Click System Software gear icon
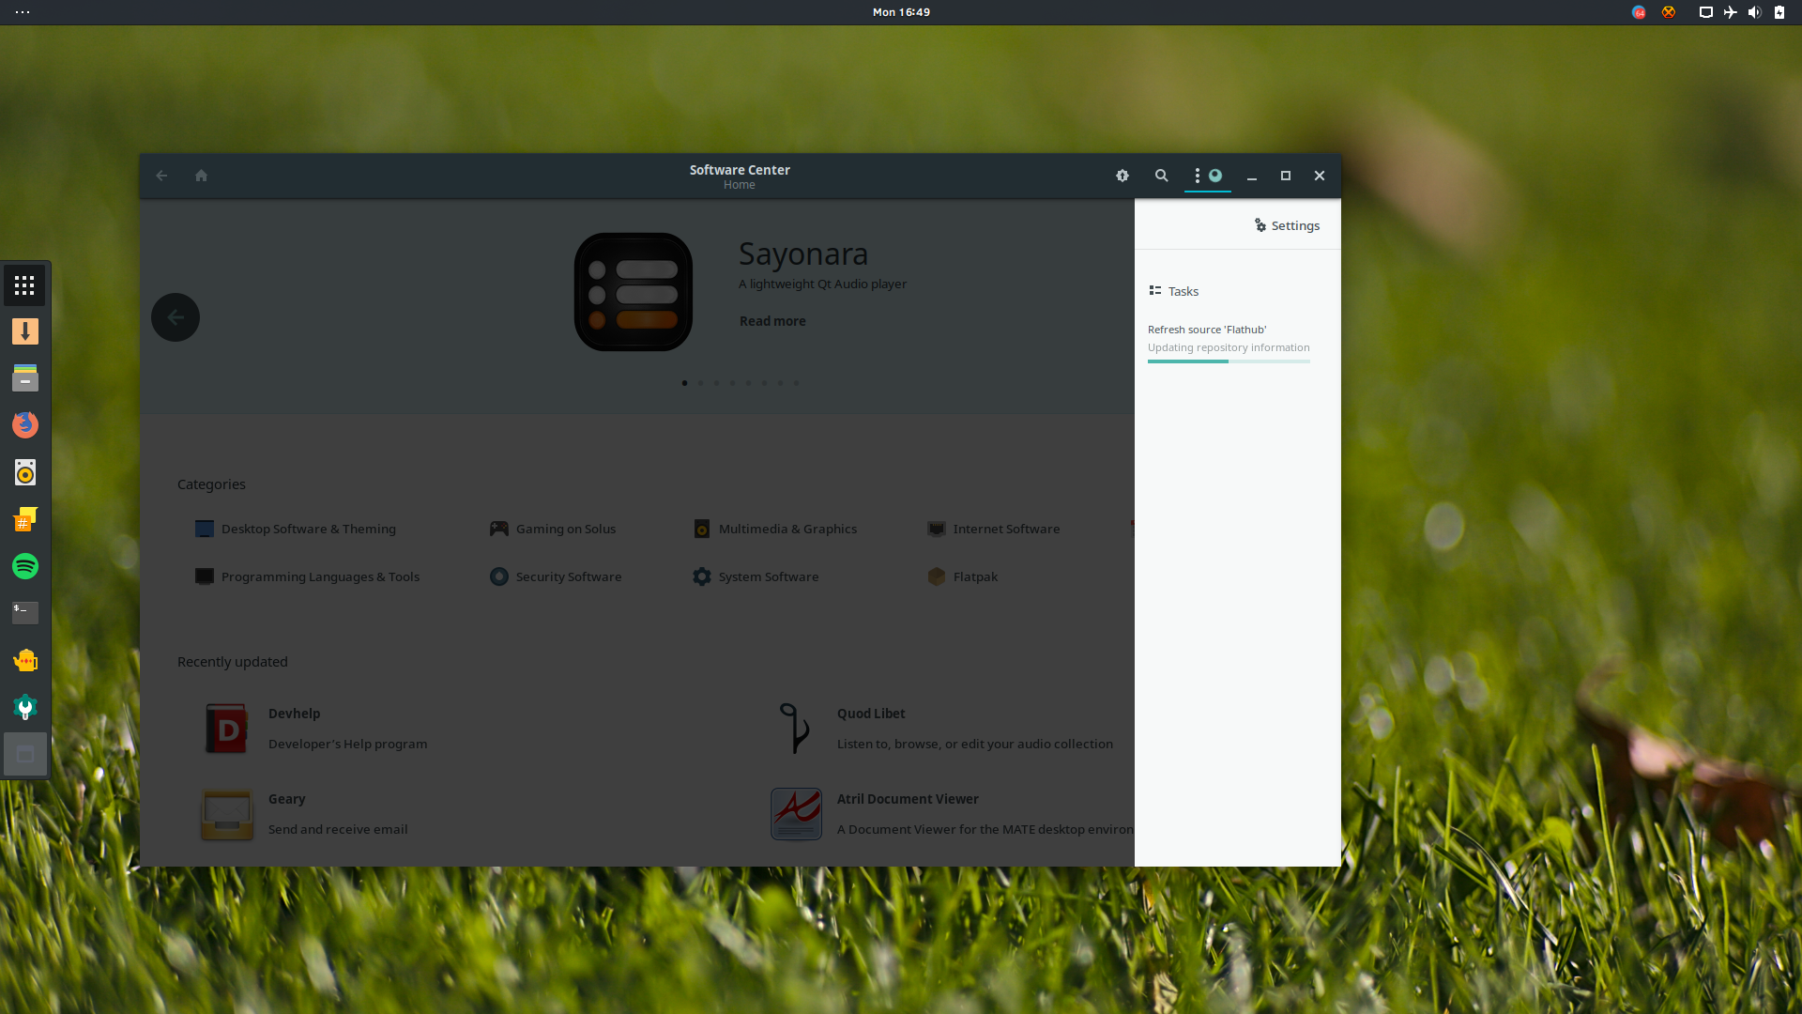This screenshot has height=1014, width=1802. point(702,576)
